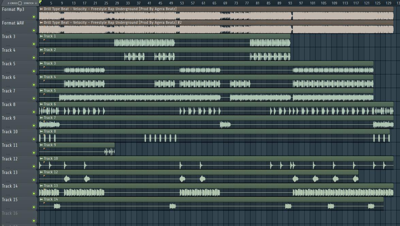
Task: Select the greyed Track 16 header label
Action: point(10,213)
